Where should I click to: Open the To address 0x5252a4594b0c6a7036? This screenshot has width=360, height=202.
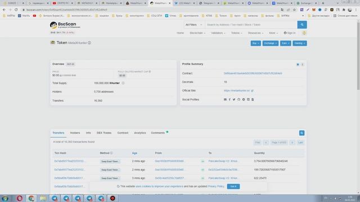click(x=223, y=169)
